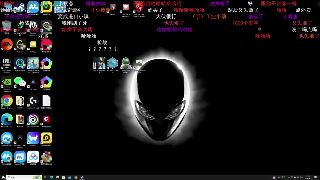Open the Recycle Bin desktop icon
320x180 pixels.
point(7,27)
